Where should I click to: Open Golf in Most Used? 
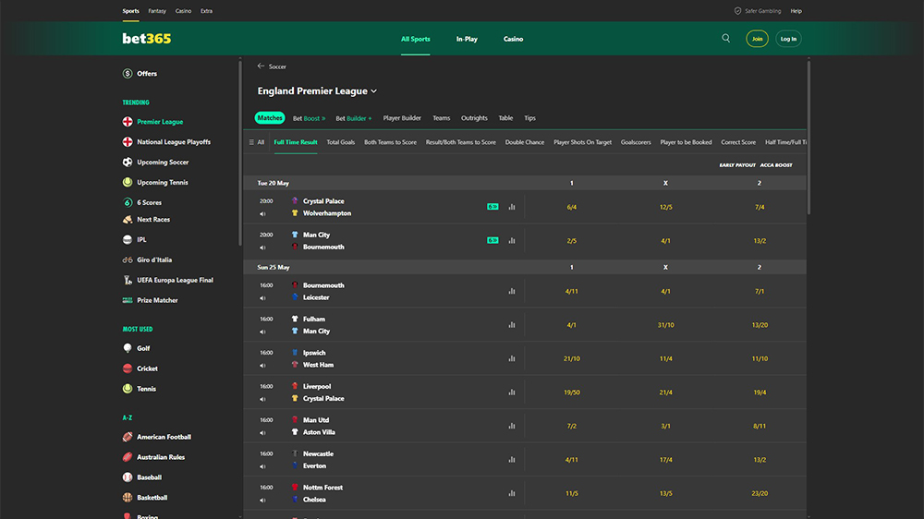(143, 348)
